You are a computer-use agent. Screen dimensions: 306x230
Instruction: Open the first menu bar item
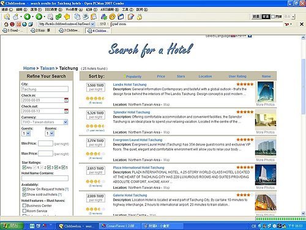[7, 10]
